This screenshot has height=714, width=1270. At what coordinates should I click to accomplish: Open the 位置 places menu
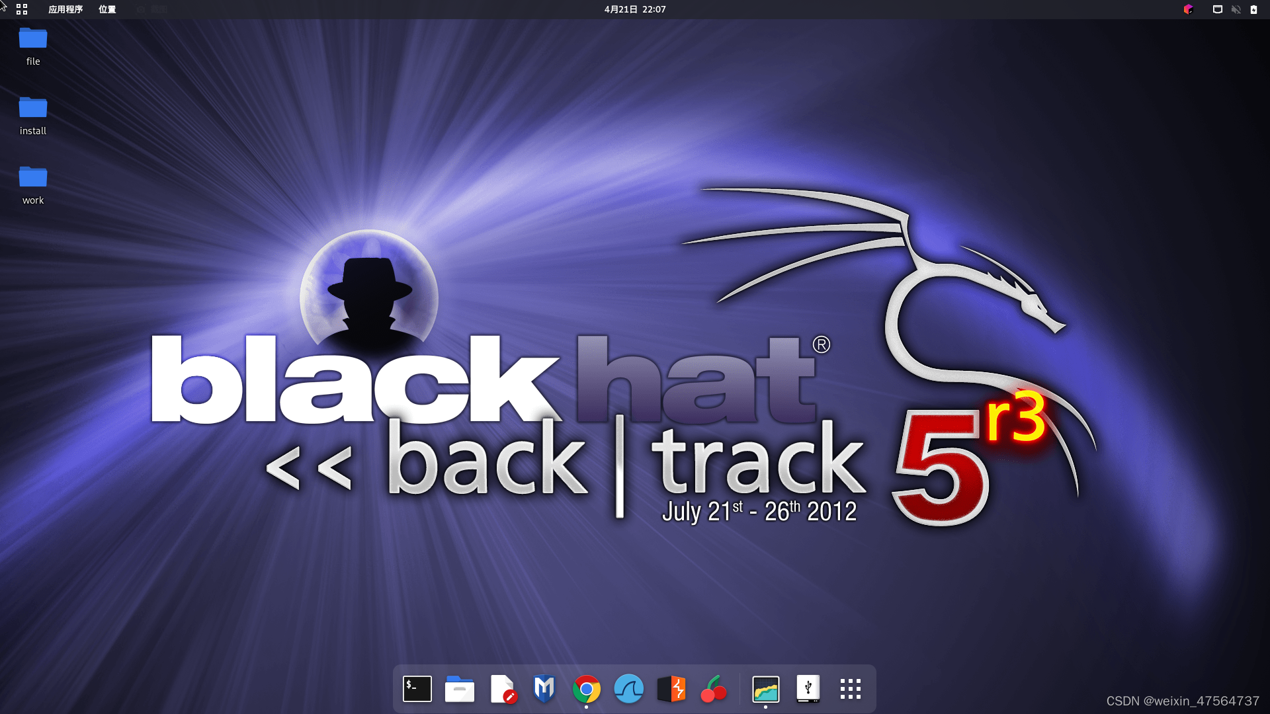[x=107, y=9]
